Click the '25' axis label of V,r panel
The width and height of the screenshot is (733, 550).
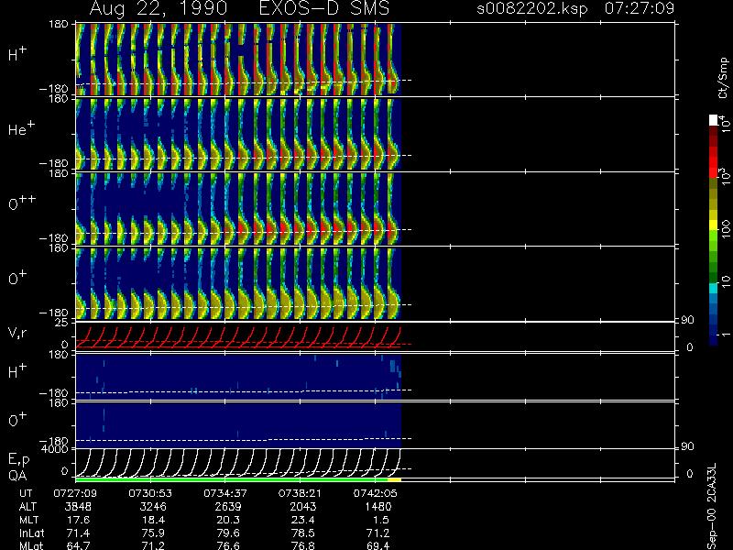pyautogui.click(x=62, y=323)
